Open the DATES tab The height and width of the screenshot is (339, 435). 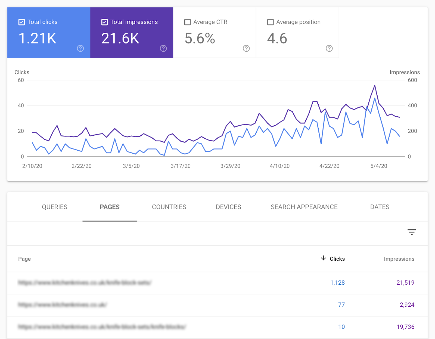(x=380, y=207)
